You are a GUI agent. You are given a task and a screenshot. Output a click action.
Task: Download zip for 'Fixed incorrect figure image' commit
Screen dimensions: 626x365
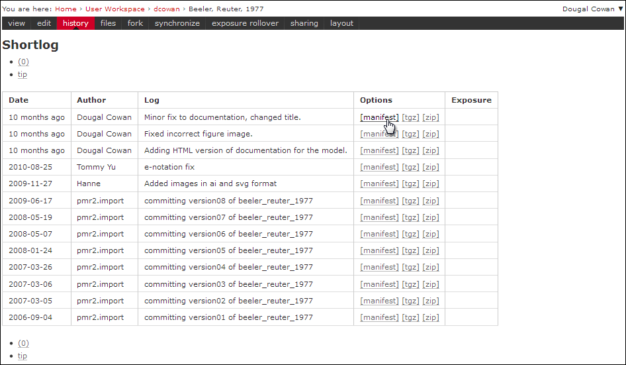pyautogui.click(x=431, y=134)
